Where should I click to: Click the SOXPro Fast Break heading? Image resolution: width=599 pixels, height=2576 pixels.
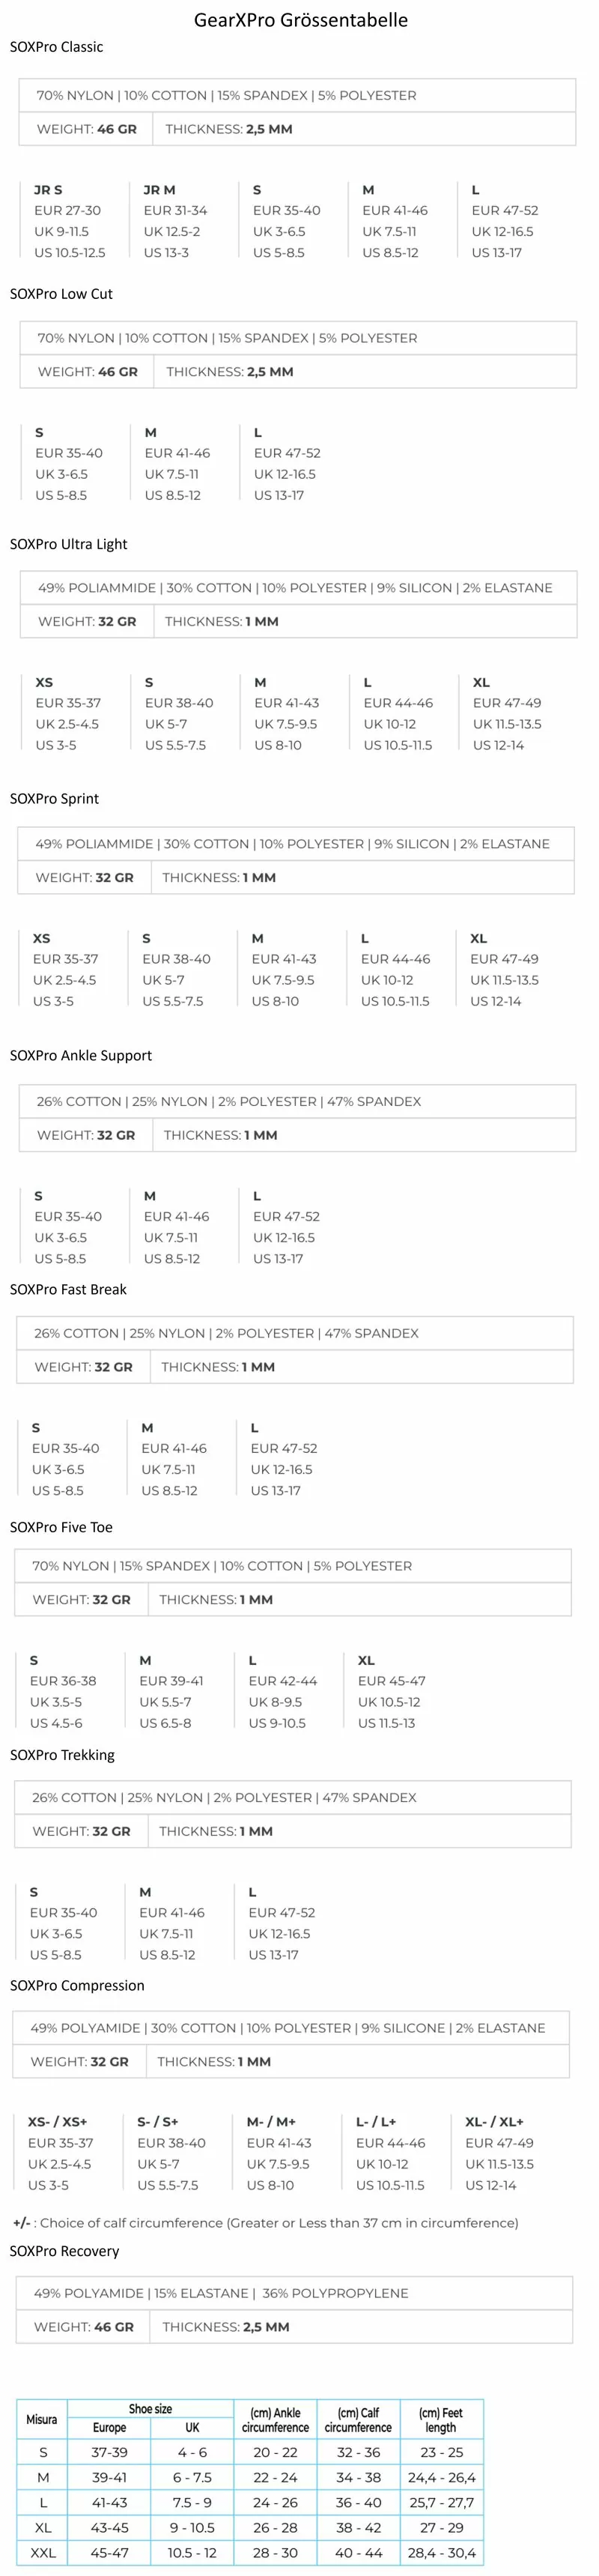click(68, 1290)
